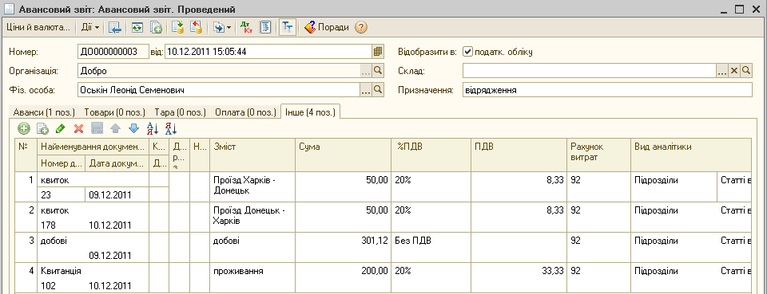Viewport: 767px width, 294px height.
Task: Open help with the question mark icon
Action: [x=360, y=27]
